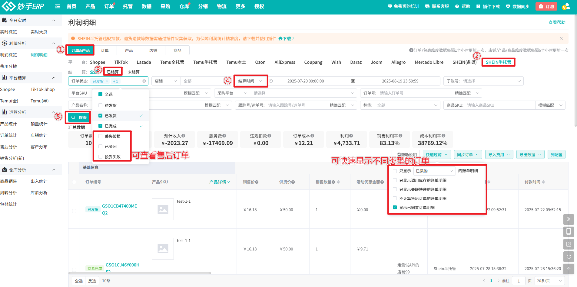Click the mobile phone floating button
Screen dimensions: 577x287
(x=569, y=232)
